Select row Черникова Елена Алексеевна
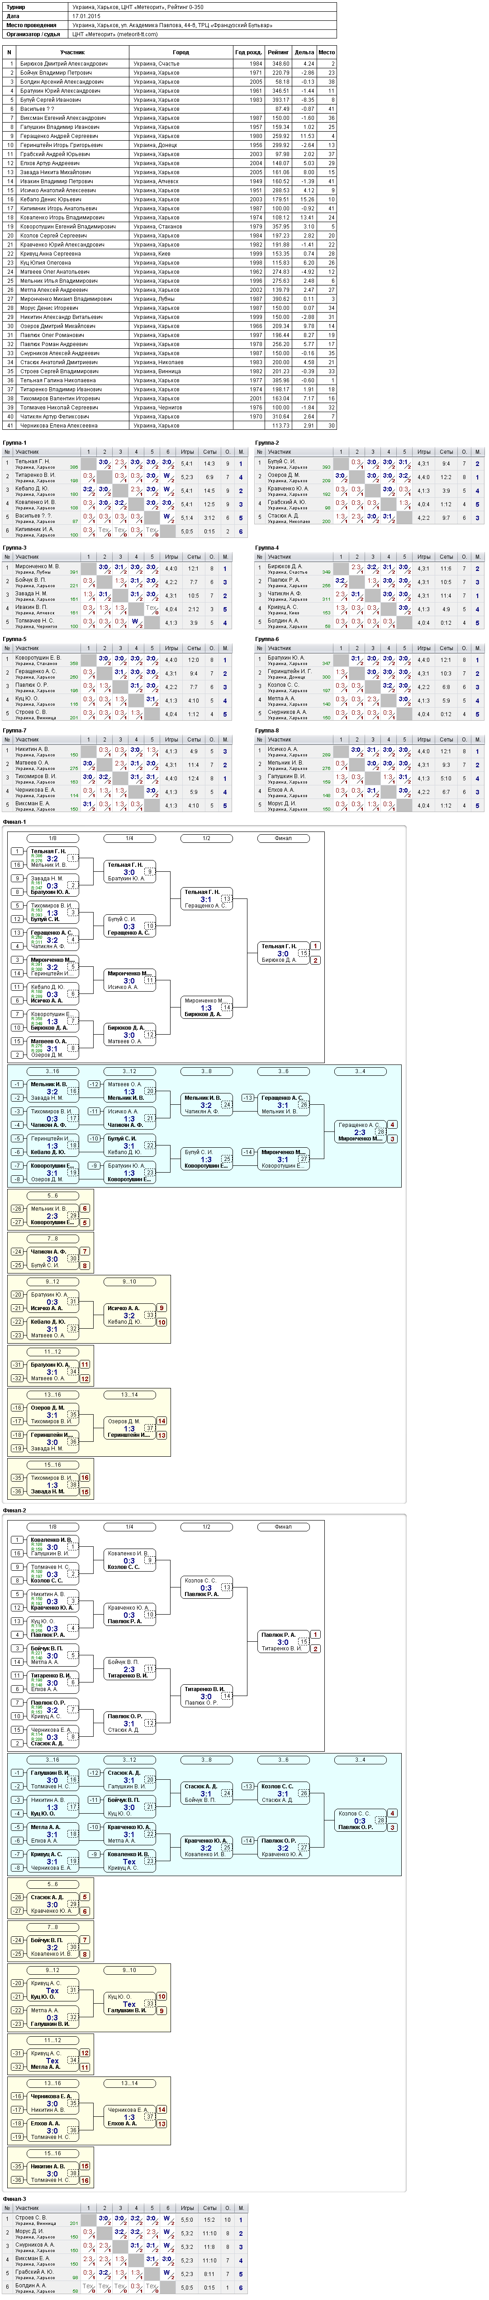Image resolution: width=489 pixels, height=2300 pixels. 170,425
